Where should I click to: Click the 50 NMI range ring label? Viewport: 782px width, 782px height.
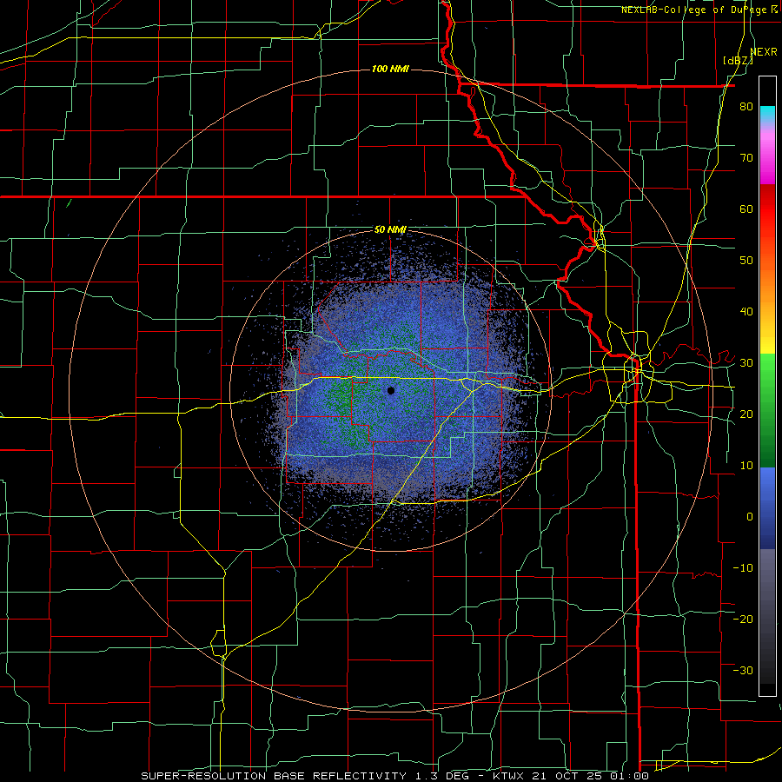[x=390, y=230]
